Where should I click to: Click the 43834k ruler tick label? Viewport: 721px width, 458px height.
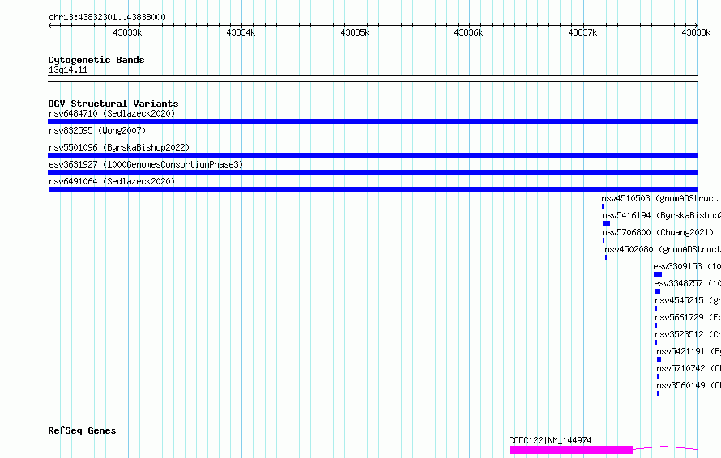pos(241,32)
